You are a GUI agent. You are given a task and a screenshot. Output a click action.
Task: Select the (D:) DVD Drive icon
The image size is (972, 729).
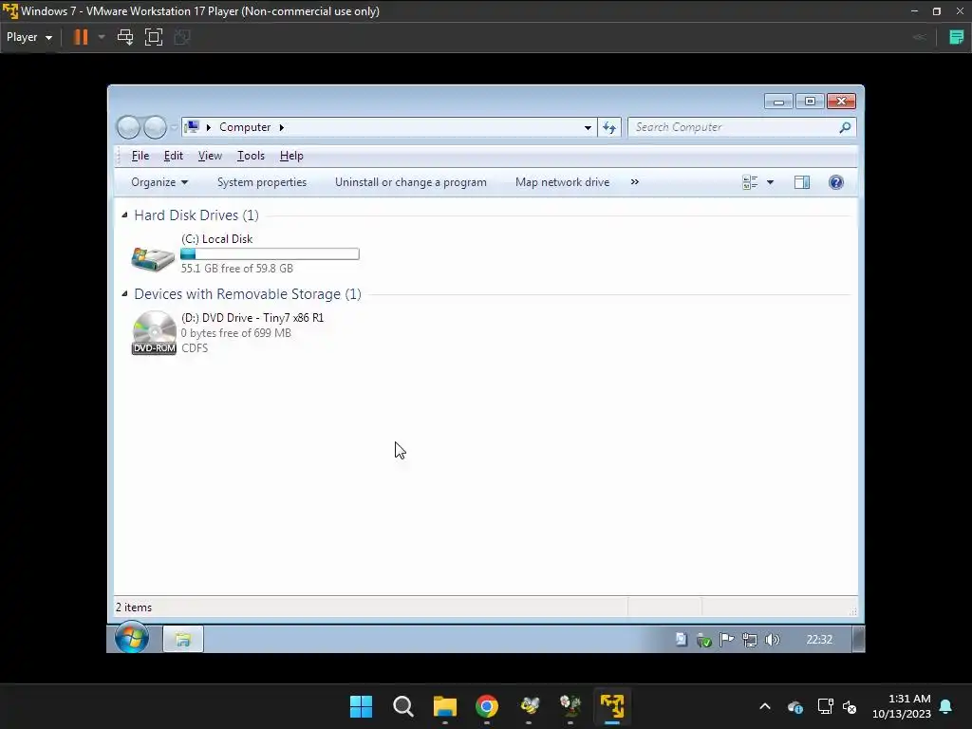click(154, 333)
